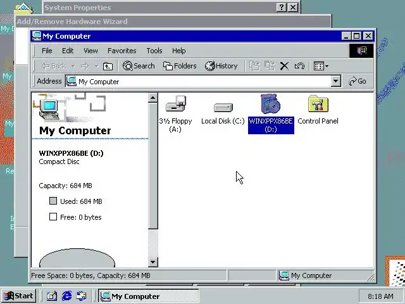Image resolution: width=405 pixels, height=304 pixels.
Task: Click the Move To toolbar icon
Action: tap(254, 66)
